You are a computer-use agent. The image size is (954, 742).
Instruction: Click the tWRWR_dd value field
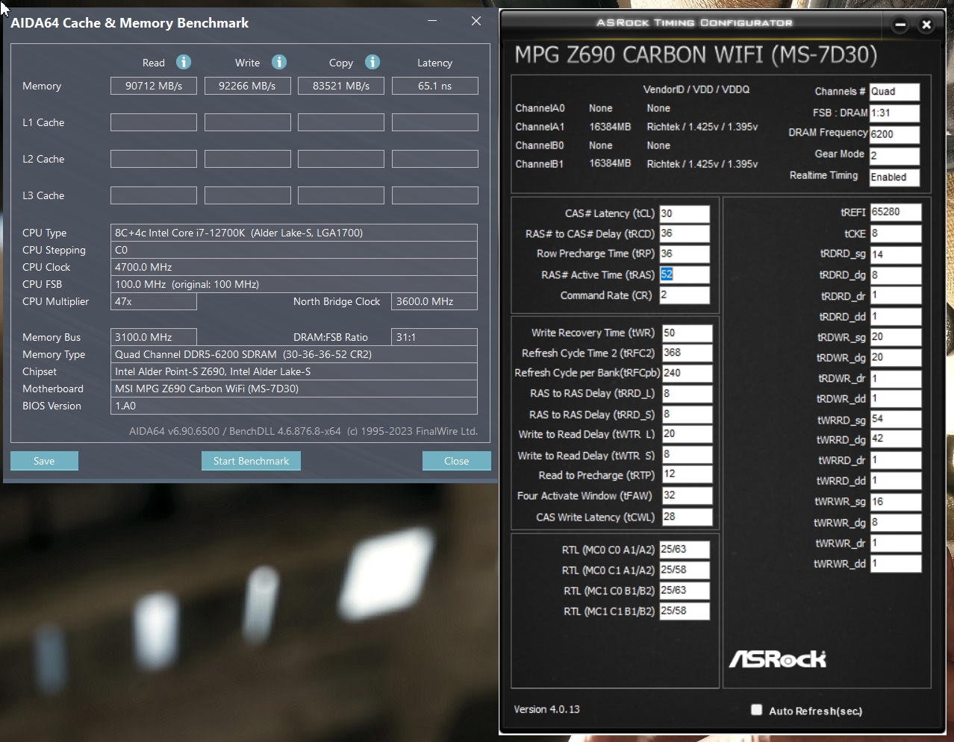pos(896,564)
